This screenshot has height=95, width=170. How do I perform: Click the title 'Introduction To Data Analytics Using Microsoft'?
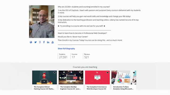click(x=123, y=88)
